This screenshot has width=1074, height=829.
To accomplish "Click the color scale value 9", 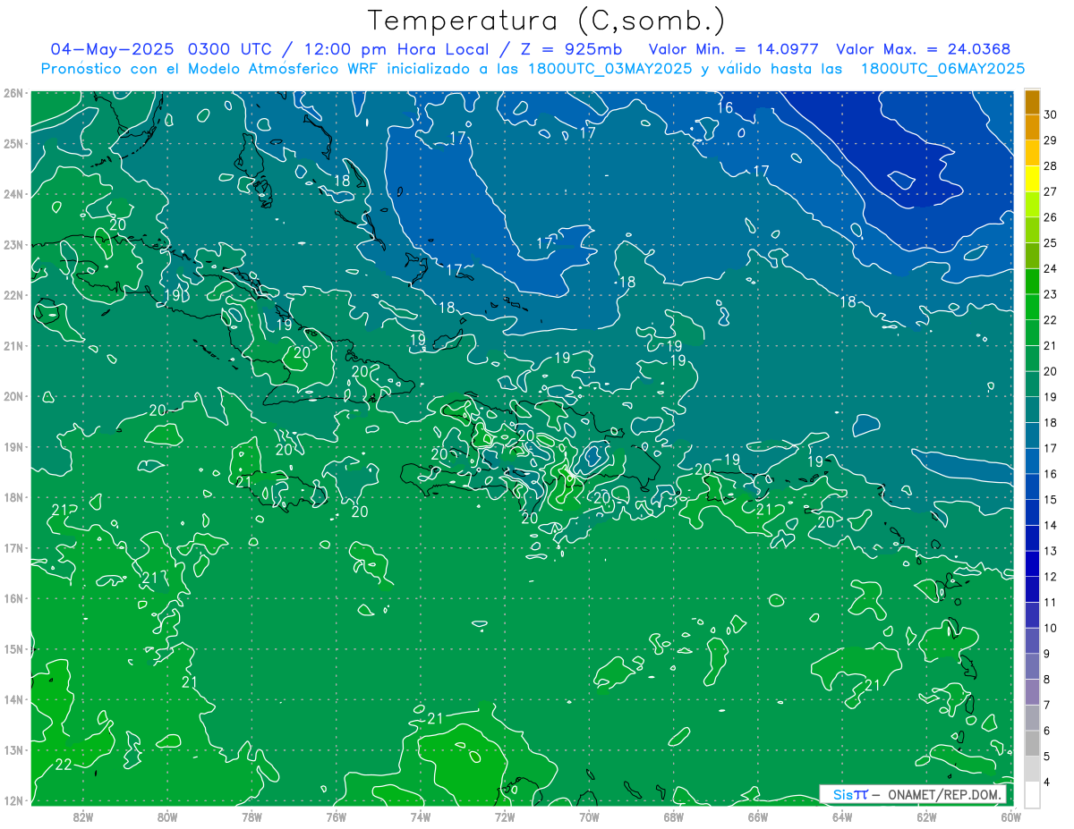I will (1047, 654).
